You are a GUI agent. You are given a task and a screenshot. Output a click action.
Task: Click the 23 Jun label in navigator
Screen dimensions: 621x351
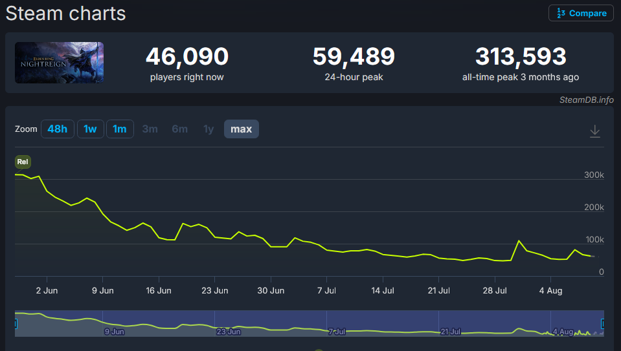pos(228,332)
